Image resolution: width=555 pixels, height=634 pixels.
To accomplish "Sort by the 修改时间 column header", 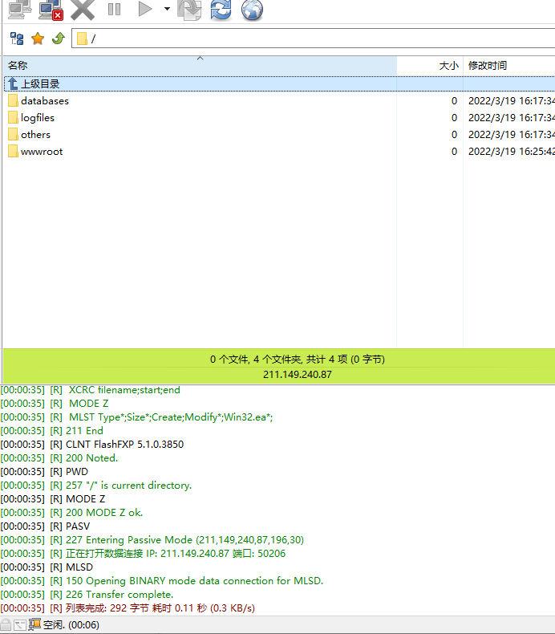I will (488, 66).
